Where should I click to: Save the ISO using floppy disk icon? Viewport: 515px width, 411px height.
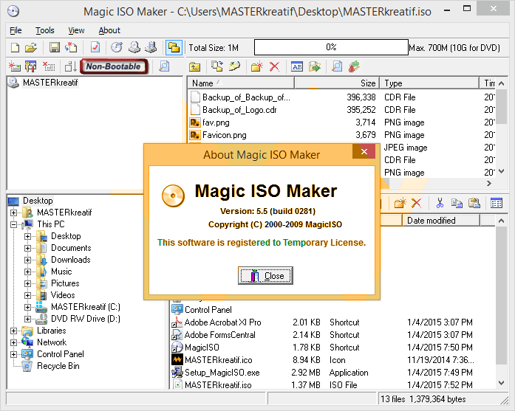point(55,47)
